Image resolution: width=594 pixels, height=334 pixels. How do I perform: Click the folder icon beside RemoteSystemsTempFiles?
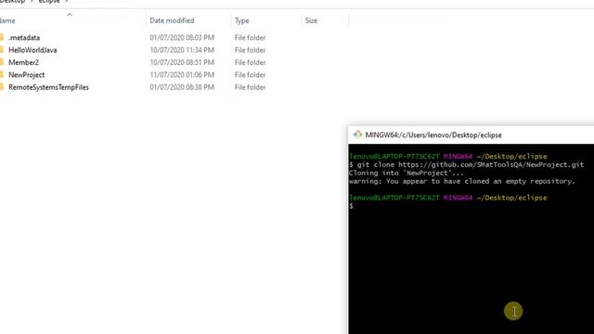click(2, 87)
